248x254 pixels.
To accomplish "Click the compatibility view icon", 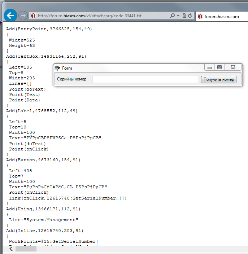I will point(184,16).
